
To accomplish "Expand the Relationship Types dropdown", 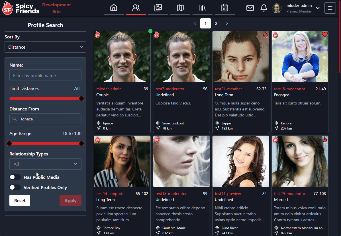I will 45,164.
